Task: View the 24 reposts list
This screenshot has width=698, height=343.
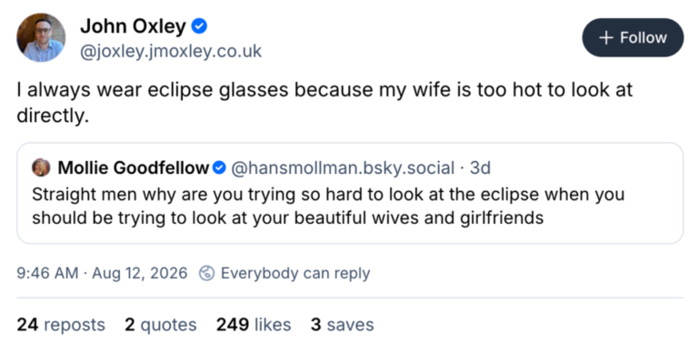Action: click(61, 325)
